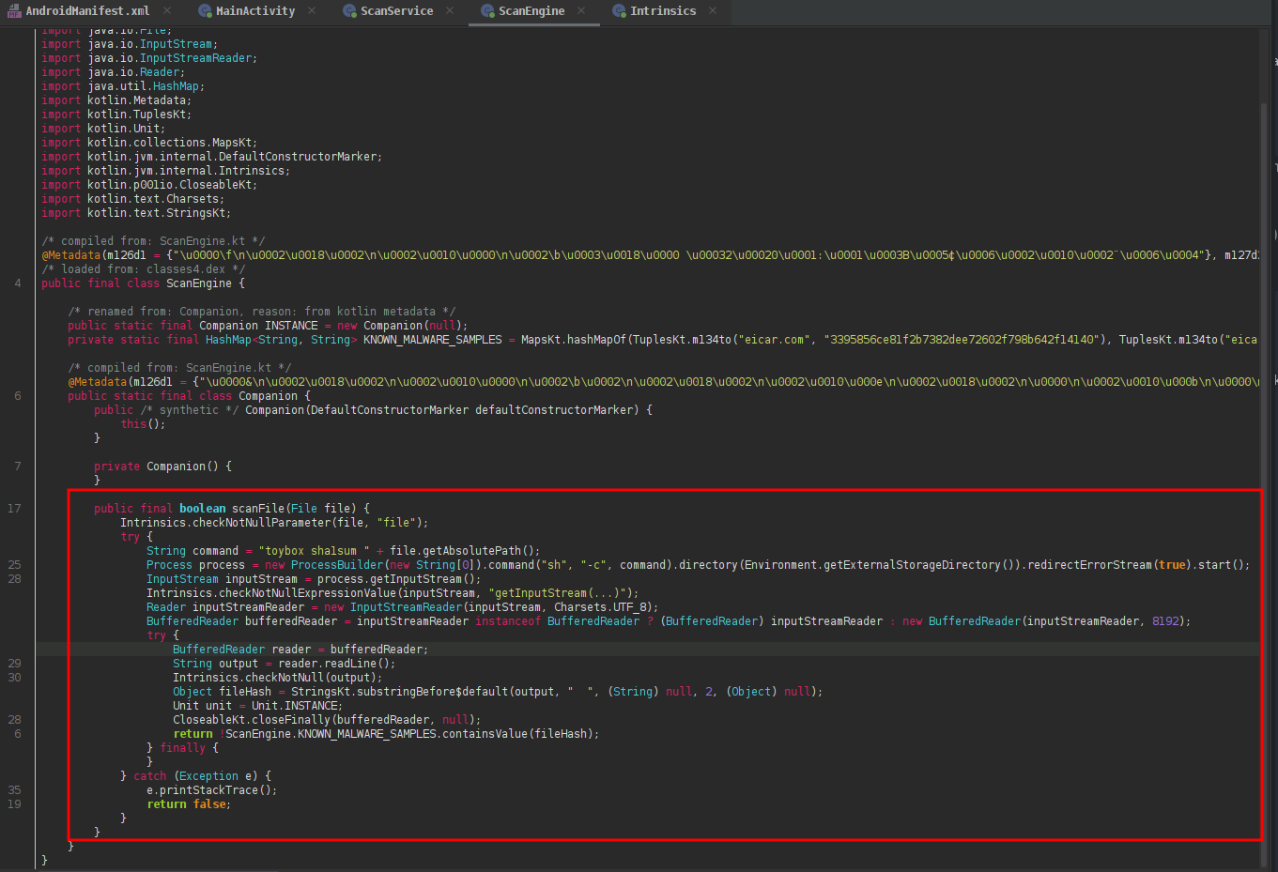
Task: Click the 'return false;' statement
Action: coord(189,804)
